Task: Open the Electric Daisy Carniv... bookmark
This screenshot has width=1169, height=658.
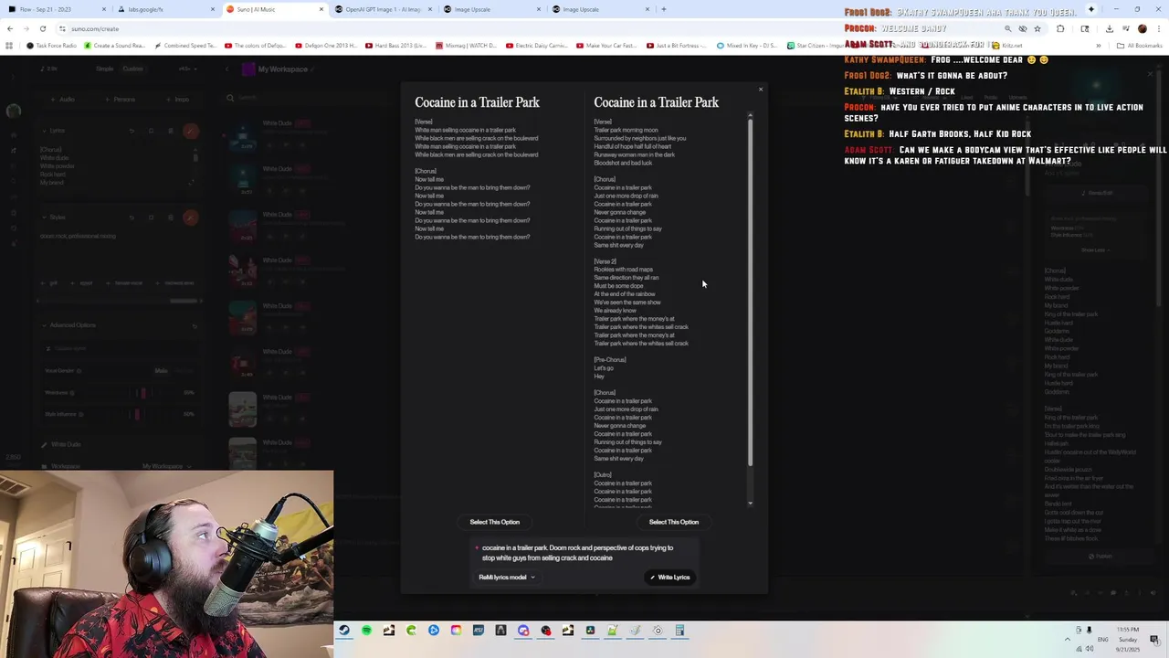Action: click(537, 46)
